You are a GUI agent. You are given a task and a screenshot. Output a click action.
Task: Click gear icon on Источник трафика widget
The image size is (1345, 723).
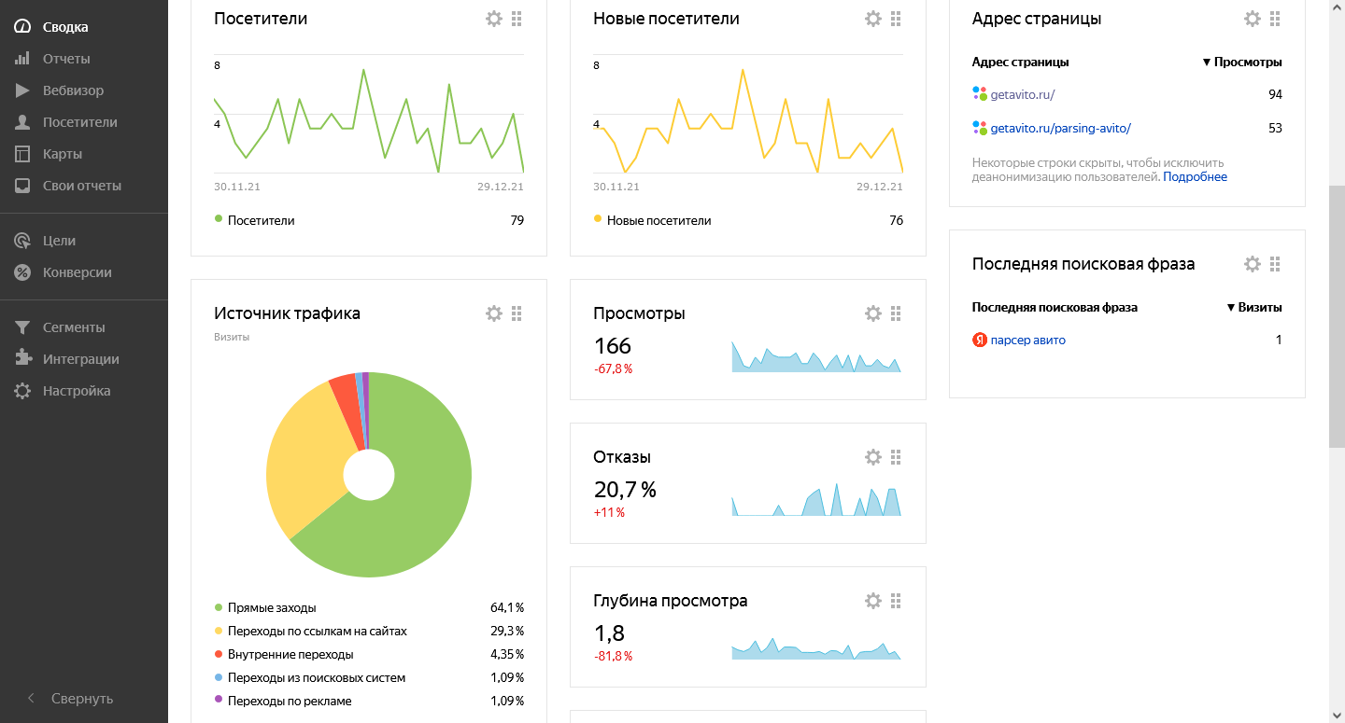click(494, 313)
